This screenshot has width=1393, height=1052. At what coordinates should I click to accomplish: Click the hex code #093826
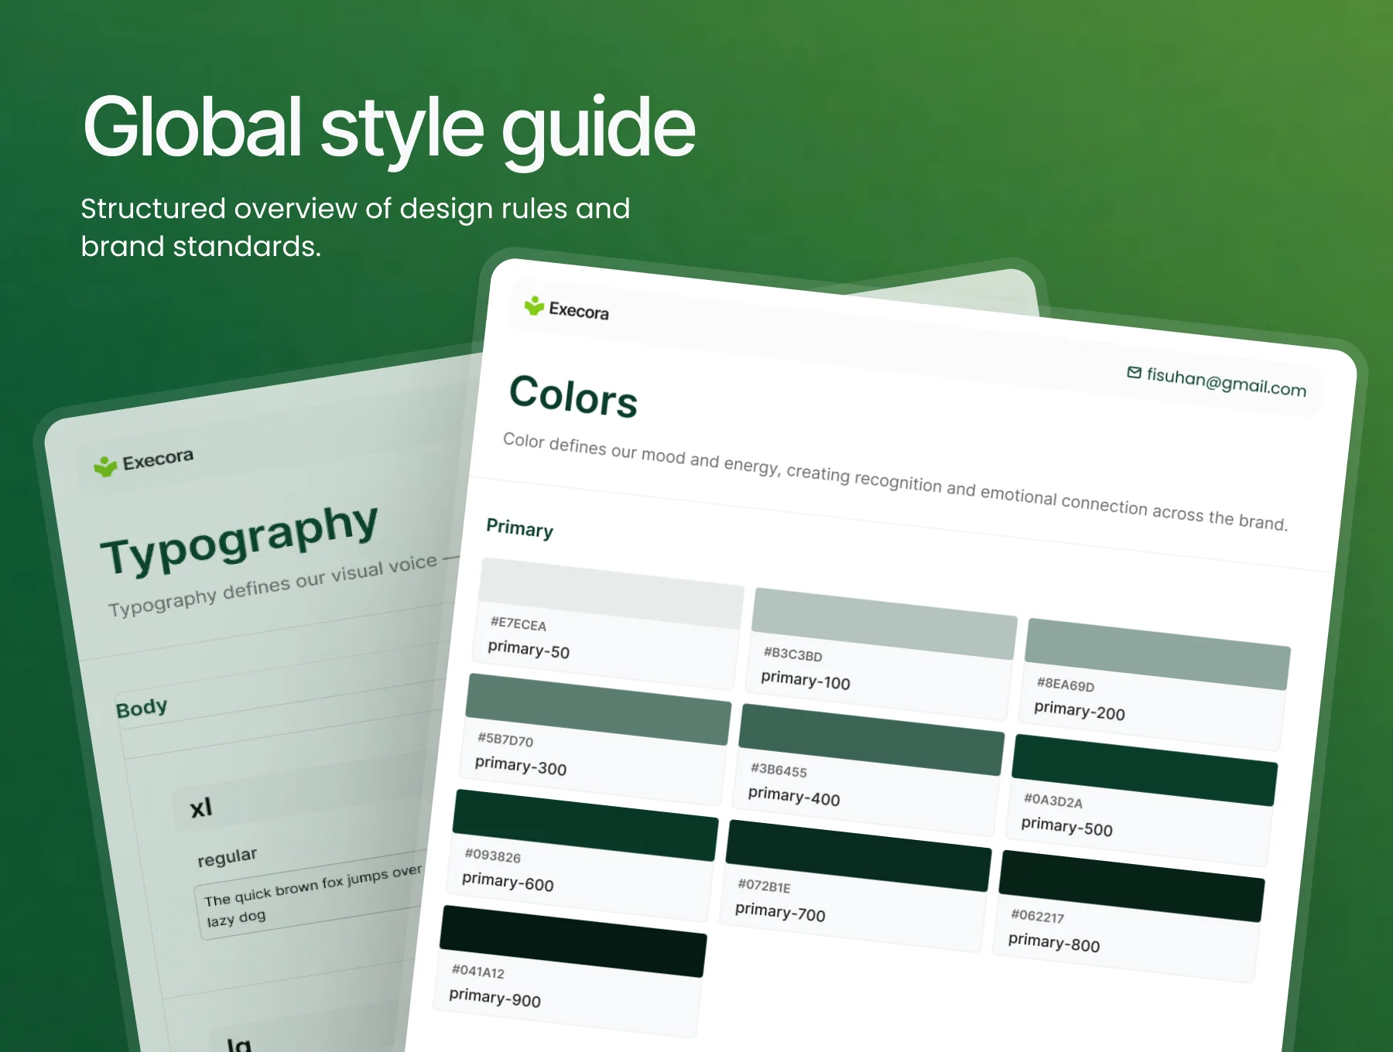(492, 856)
